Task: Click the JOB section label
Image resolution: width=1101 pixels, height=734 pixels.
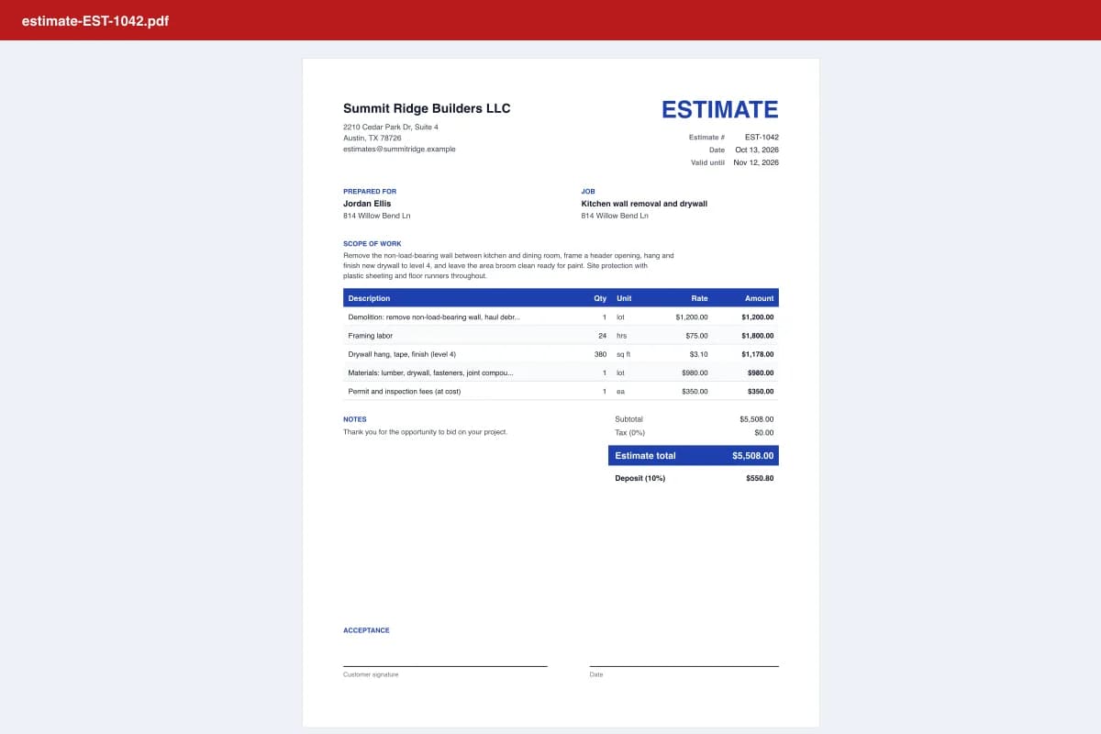Action: (x=588, y=192)
